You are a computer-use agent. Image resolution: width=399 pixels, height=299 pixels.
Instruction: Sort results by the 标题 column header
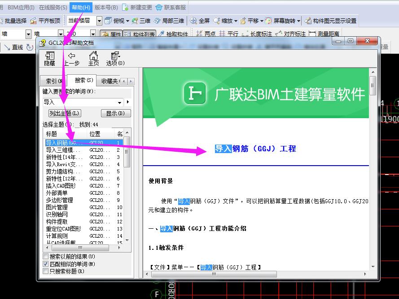point(66,133)
